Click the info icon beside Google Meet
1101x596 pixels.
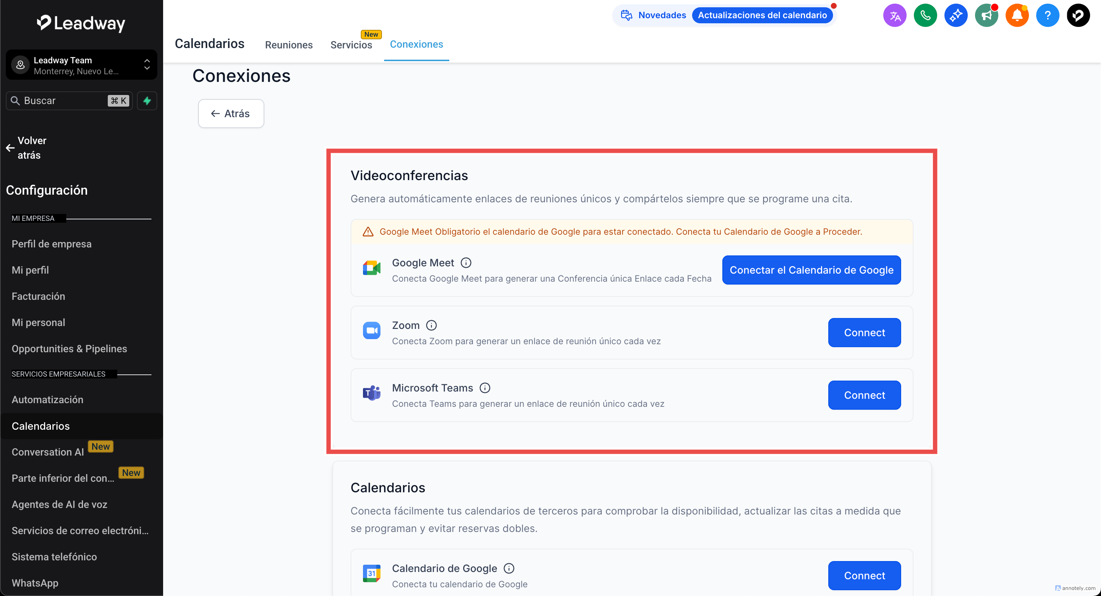[466, 263]
